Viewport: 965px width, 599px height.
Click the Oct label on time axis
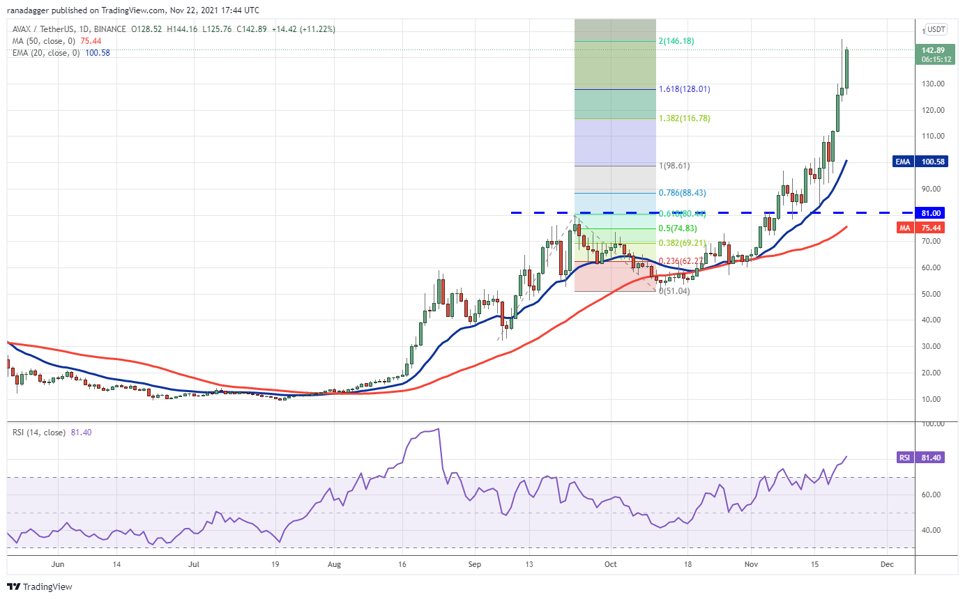611,564
